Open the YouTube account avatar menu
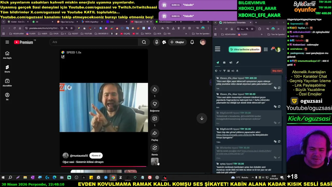The height and width of the screenshot is (187, 332). [203, 42]
